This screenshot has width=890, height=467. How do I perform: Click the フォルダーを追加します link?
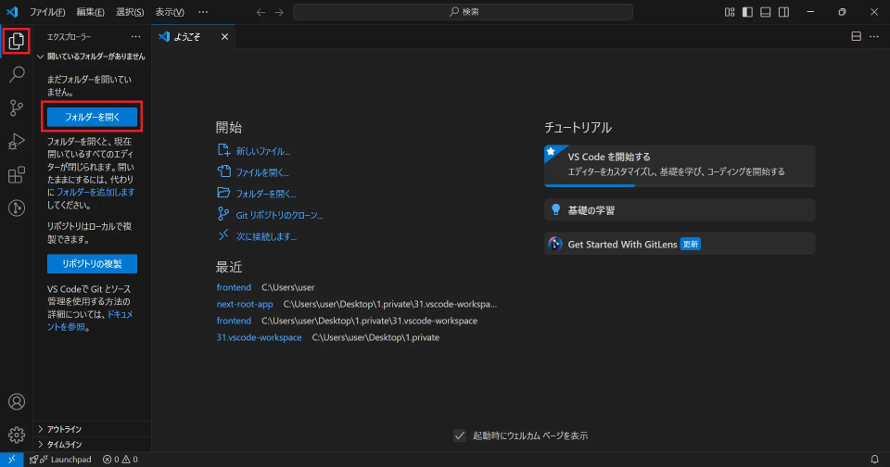coord(95,193)
